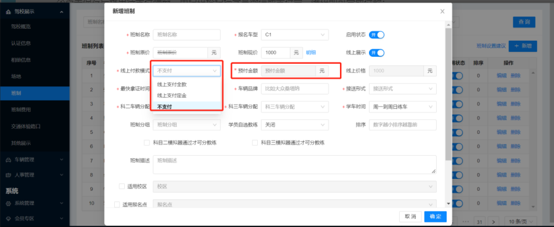This screenshot has height=227, width=554.
Task: Enable the 适用报名点 checkbox
Action: pyautogui.click(x=117, y=204)
